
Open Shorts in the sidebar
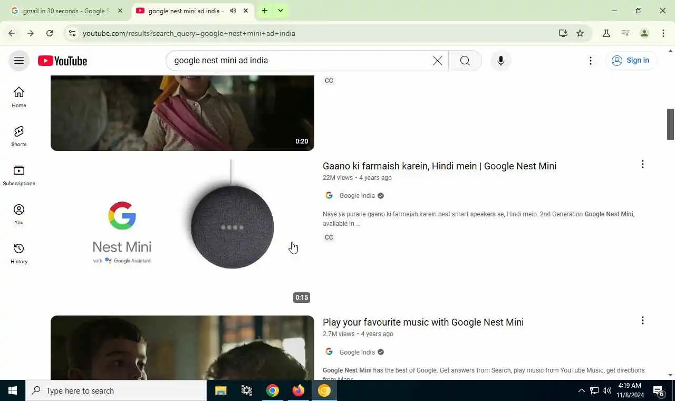tap(19, 136)
